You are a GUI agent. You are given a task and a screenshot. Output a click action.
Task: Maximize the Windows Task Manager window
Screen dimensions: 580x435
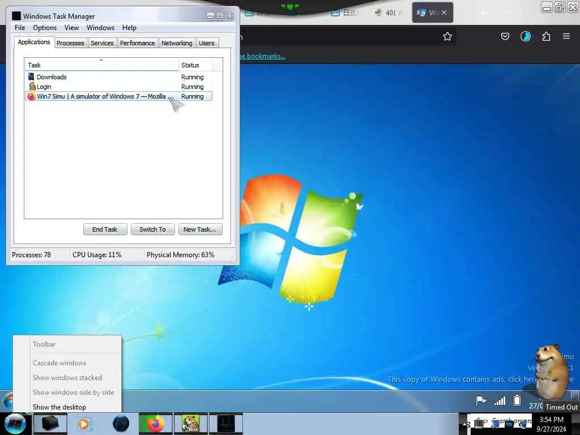coord(220,16)
